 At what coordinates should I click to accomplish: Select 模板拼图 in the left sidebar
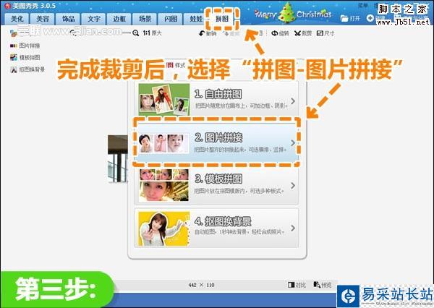[25, 58]
